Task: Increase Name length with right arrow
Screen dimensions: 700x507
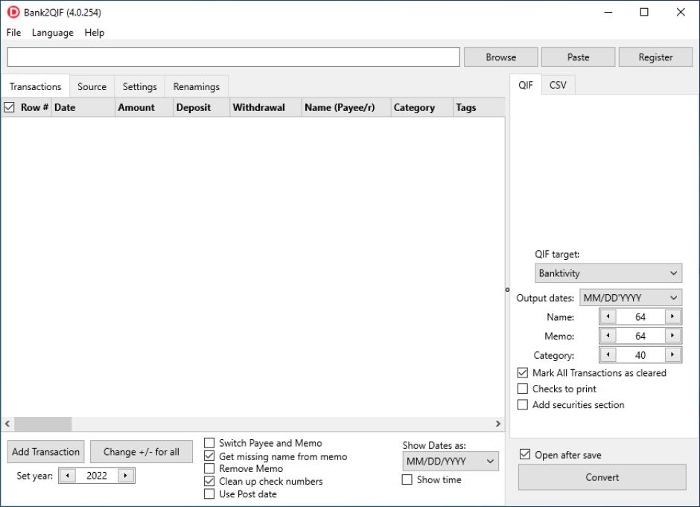Action: [672, 316]
